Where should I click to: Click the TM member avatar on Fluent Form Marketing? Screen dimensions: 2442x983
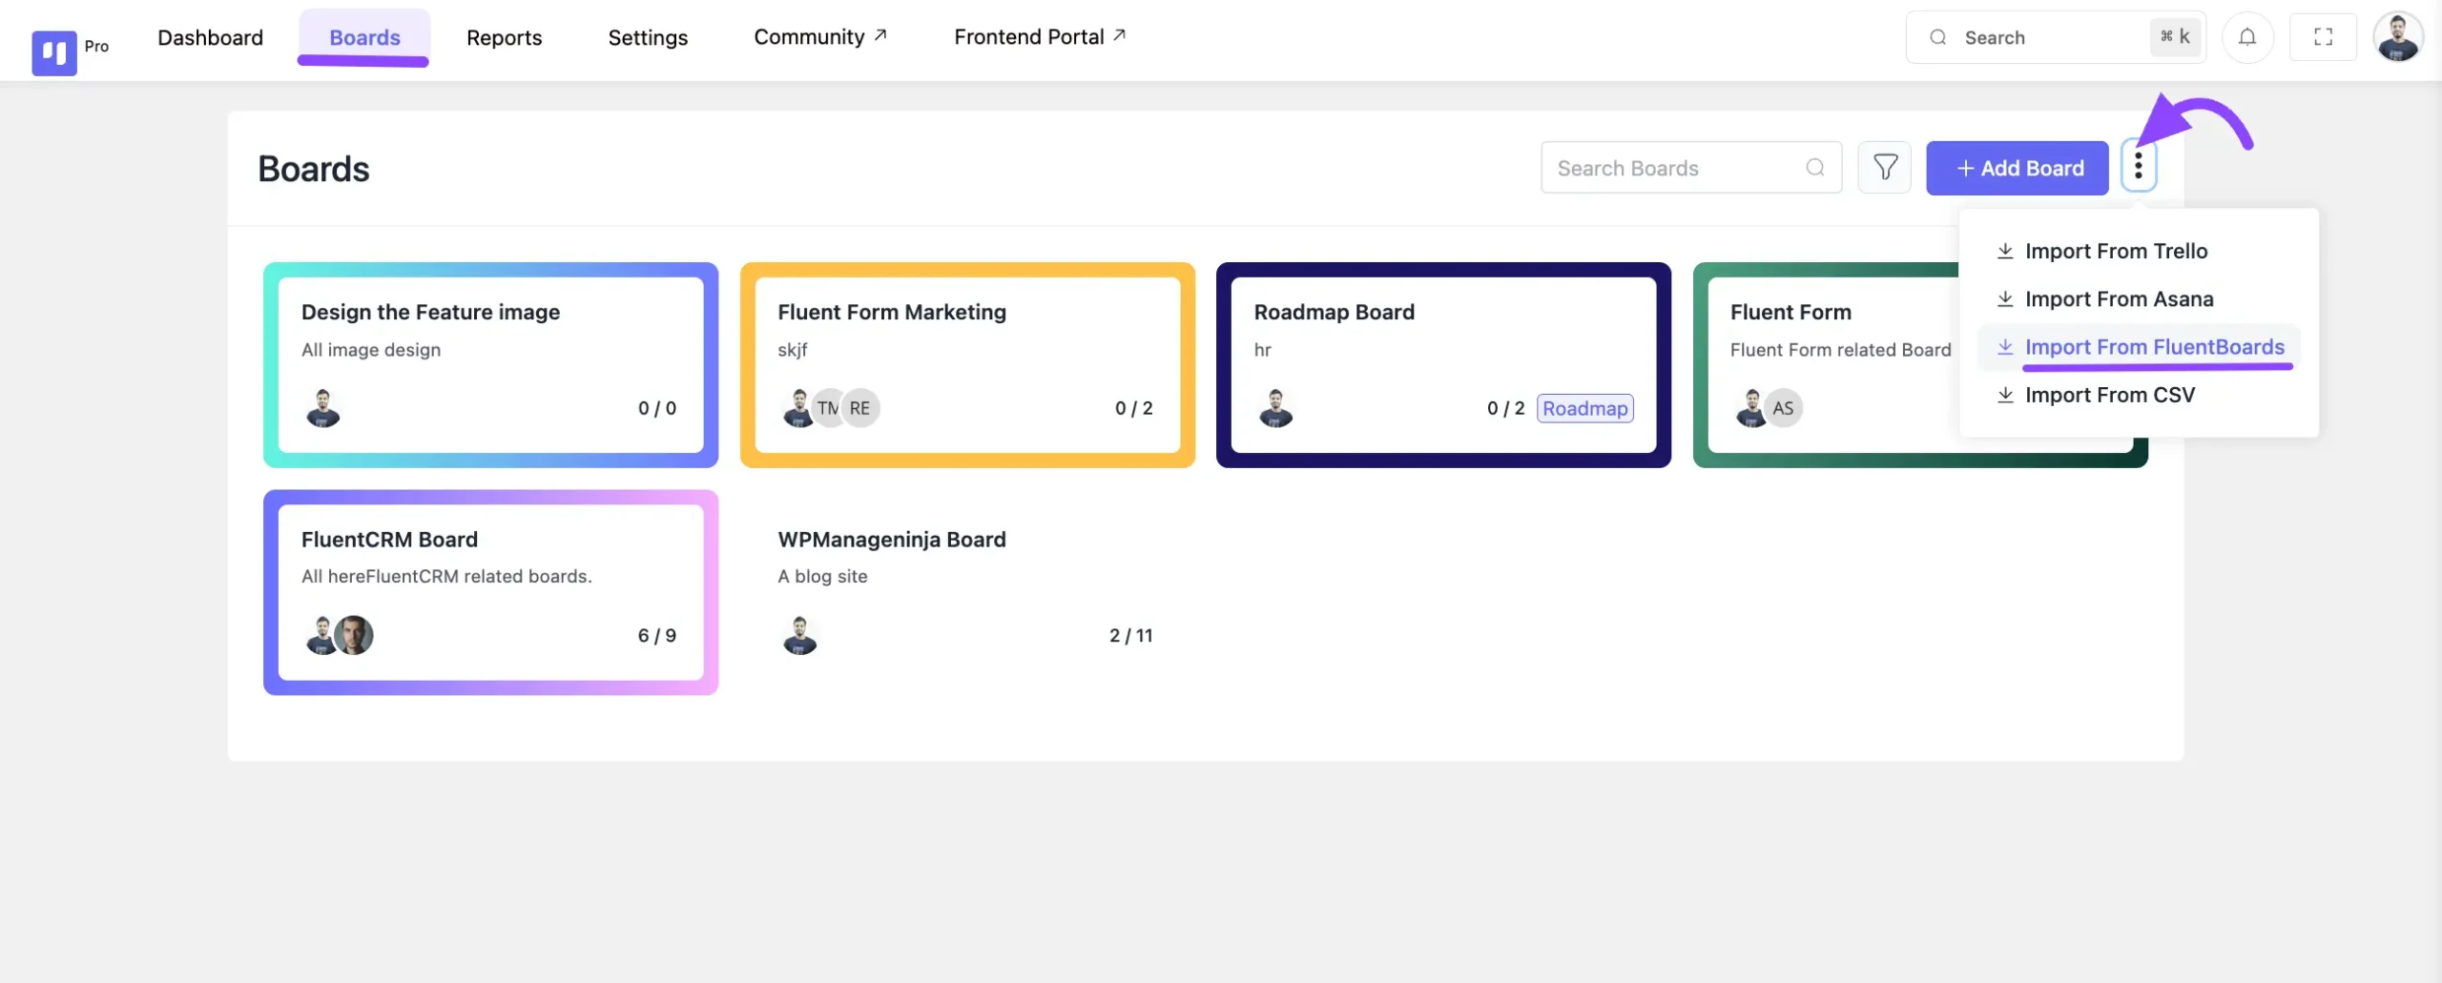pos(828,408)
